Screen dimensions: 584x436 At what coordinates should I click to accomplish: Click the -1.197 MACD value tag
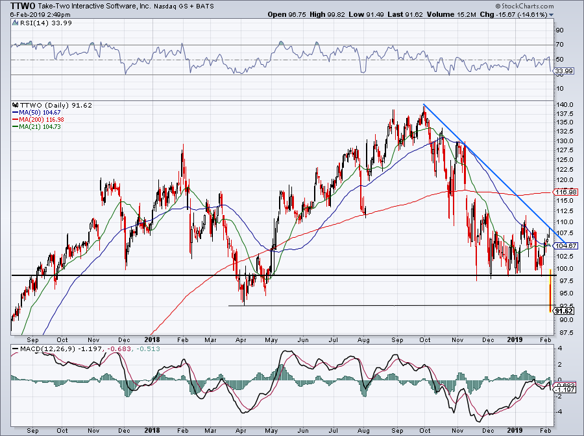[565, 389]
